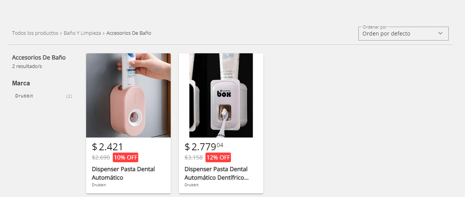
Task: Click the $2.779 price
Action: click(204, 147)
